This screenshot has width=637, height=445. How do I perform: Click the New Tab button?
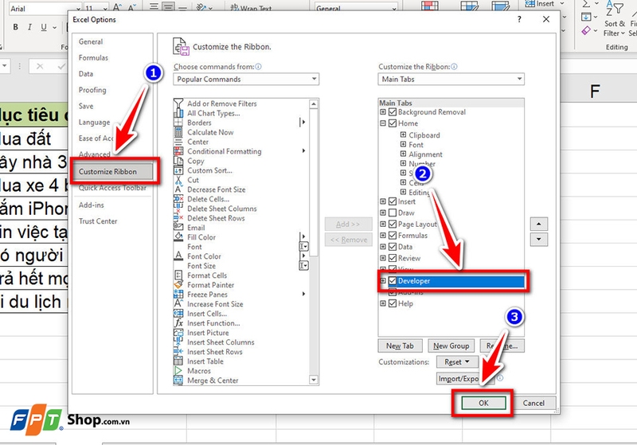pyautogui.click(x=400, y=346)
